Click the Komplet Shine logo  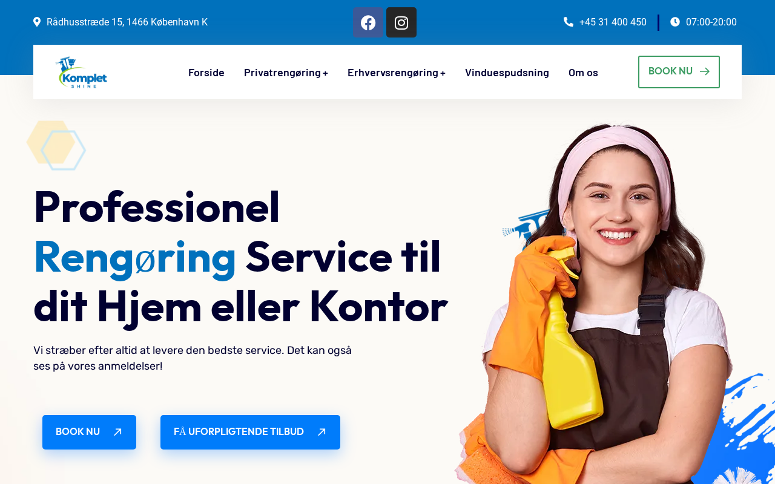click(81, 73)
